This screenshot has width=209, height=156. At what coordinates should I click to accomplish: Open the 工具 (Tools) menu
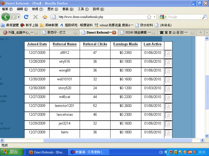point(83,9)
